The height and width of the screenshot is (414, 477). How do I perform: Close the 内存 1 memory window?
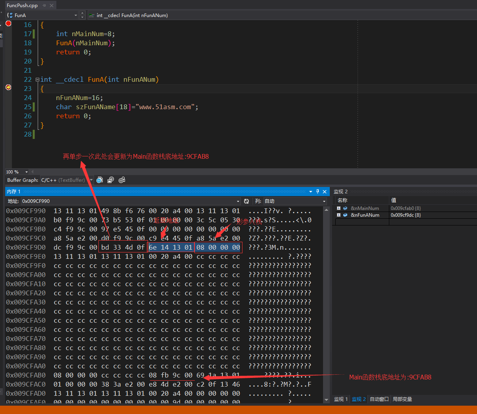tap(325, 192)
